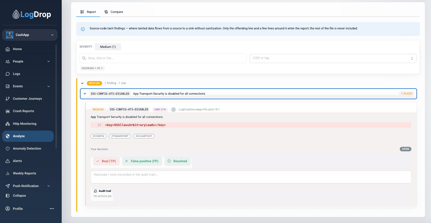Click the 1 PLACE badge

tap(407, 94)
